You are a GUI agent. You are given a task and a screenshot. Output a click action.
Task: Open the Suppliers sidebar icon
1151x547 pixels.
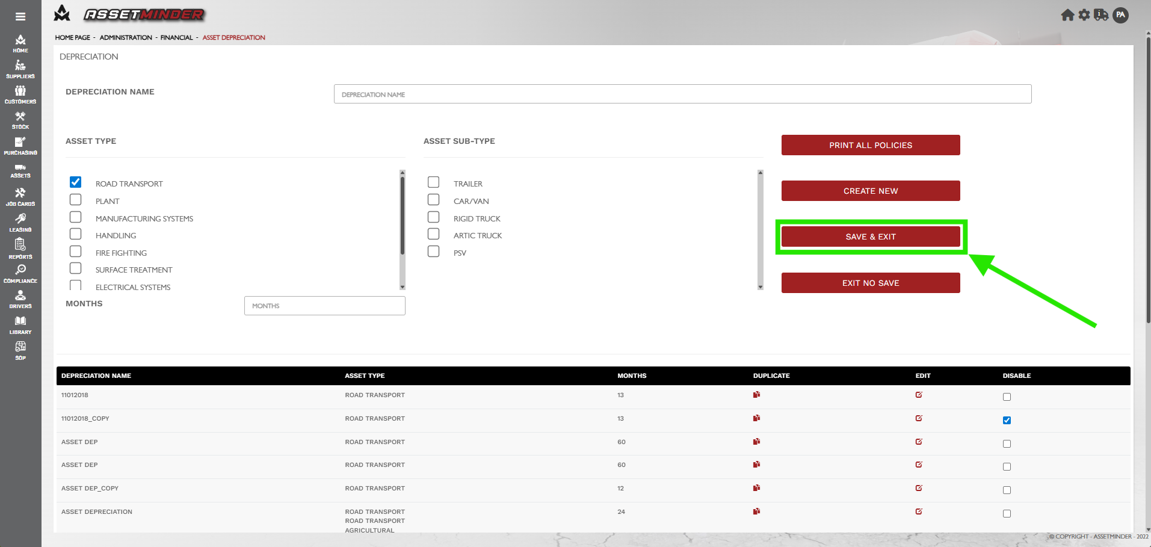20,69
